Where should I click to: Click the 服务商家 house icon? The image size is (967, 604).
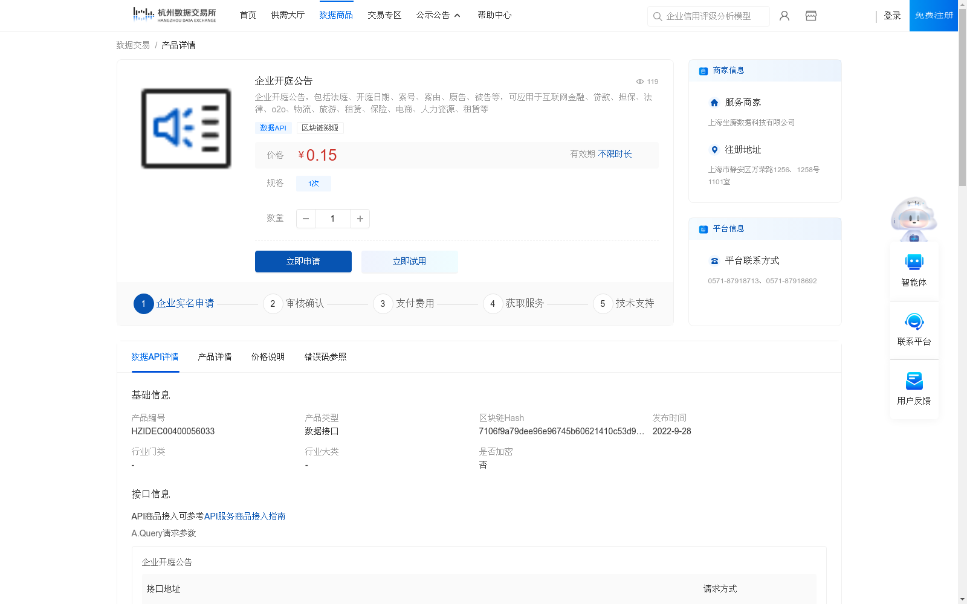714,103
